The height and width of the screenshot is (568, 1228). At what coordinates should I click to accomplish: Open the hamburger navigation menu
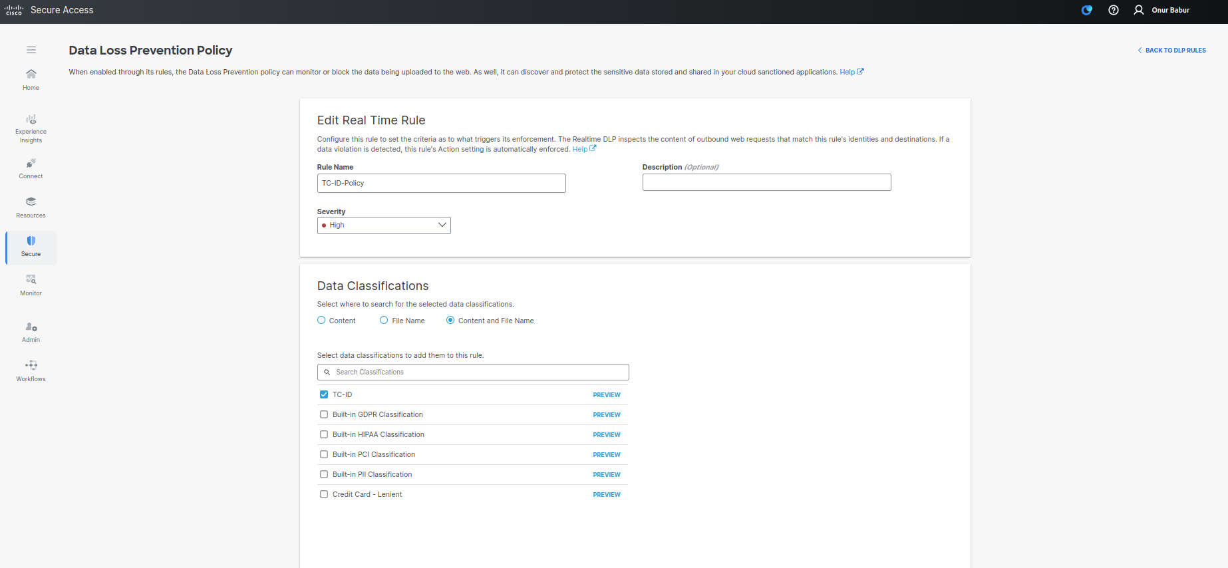[x=31, y=50]
